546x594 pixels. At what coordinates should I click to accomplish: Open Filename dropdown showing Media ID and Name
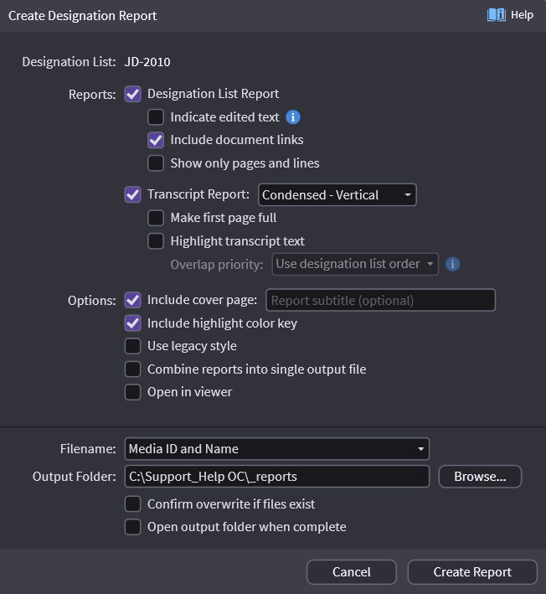pos(276,449)
